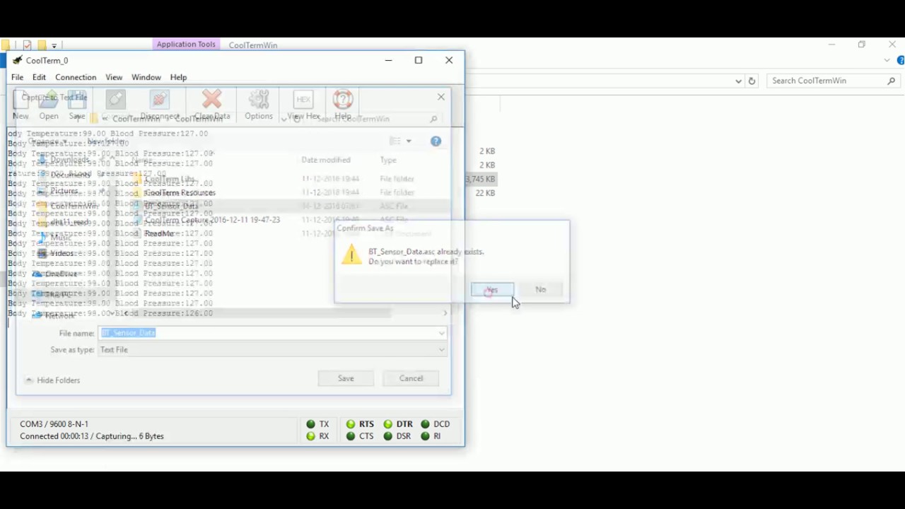Select Pictures in navigation pane
Image resolution: width=905 pixels, height=509 pixels.
(x=64, y=191)
